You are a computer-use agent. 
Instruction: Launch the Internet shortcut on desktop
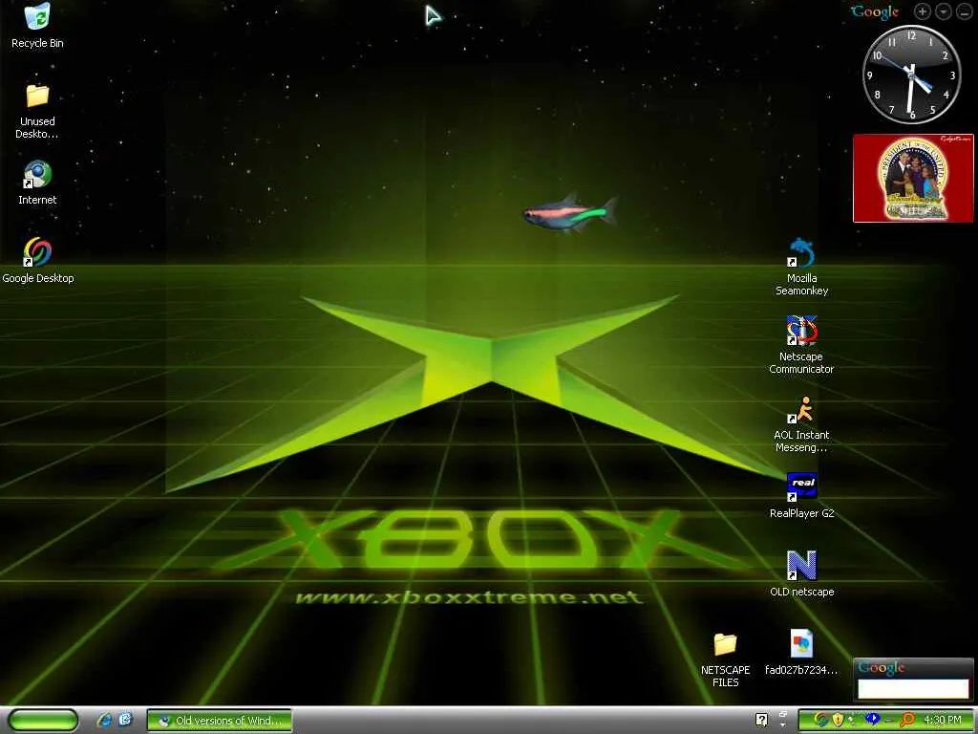37,183
